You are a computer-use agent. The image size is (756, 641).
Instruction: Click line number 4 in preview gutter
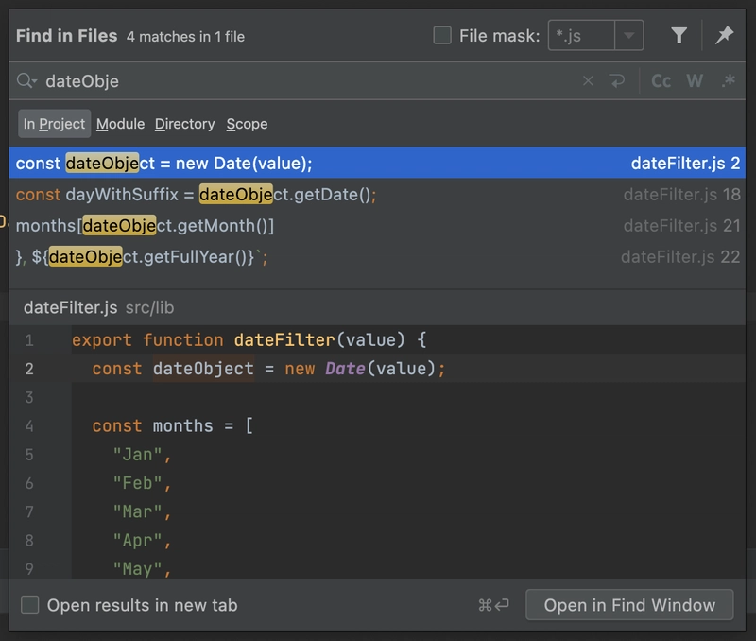(x=29, y=426)
